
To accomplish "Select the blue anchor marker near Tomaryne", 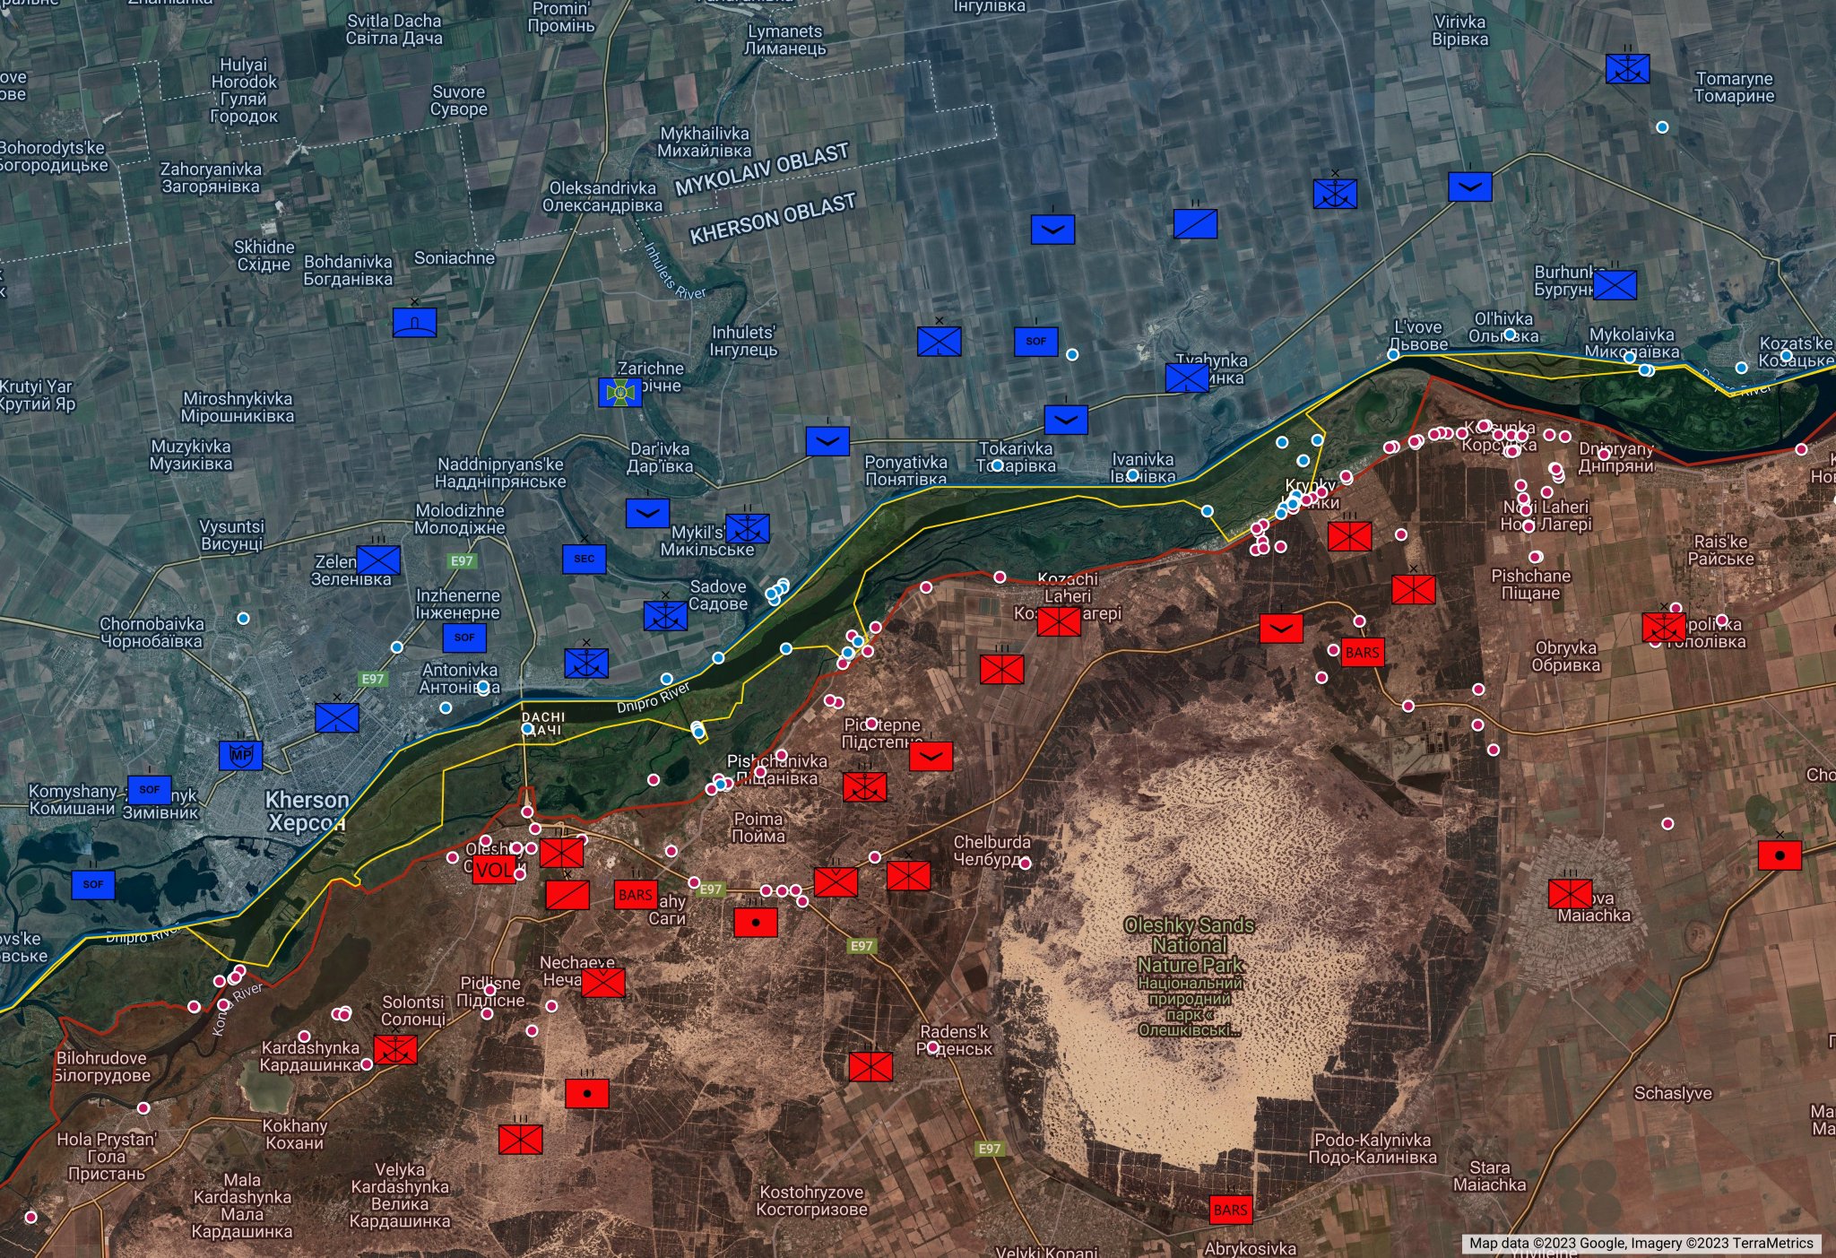I will pos(1627,69).
